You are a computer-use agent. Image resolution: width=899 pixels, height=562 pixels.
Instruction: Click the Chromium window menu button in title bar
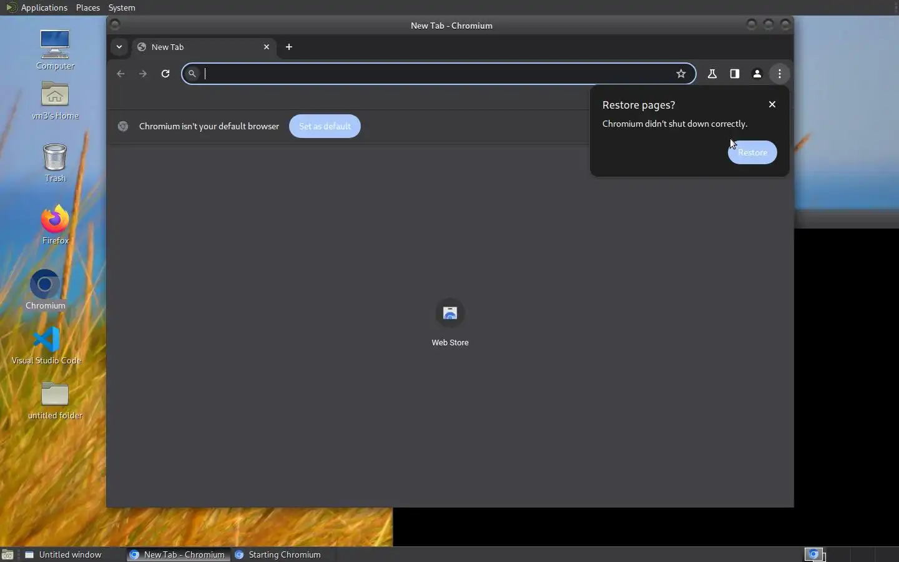click(x=115, y=25)
